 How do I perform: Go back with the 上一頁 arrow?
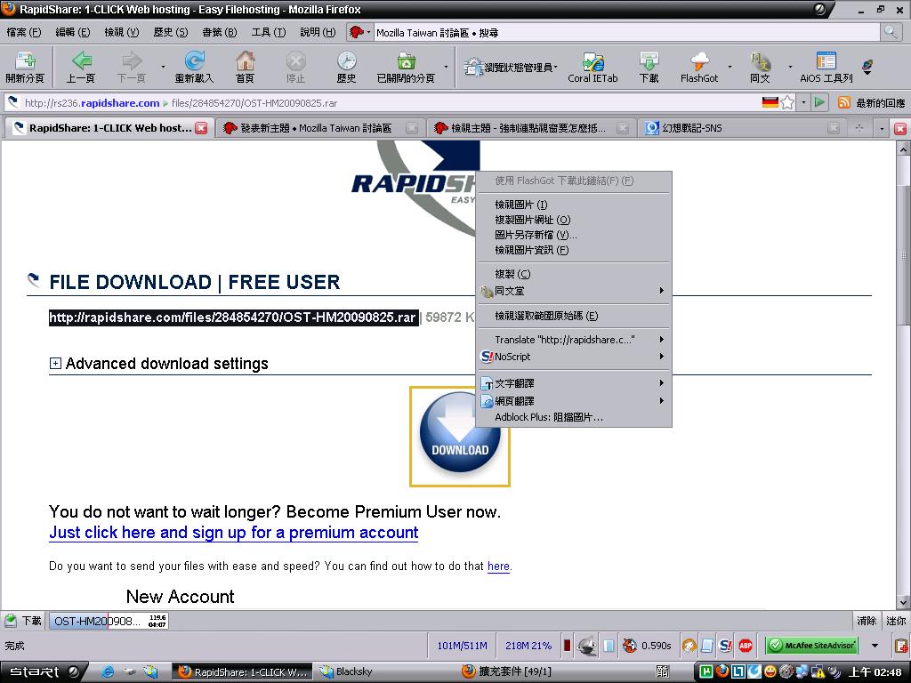[80, 68]
